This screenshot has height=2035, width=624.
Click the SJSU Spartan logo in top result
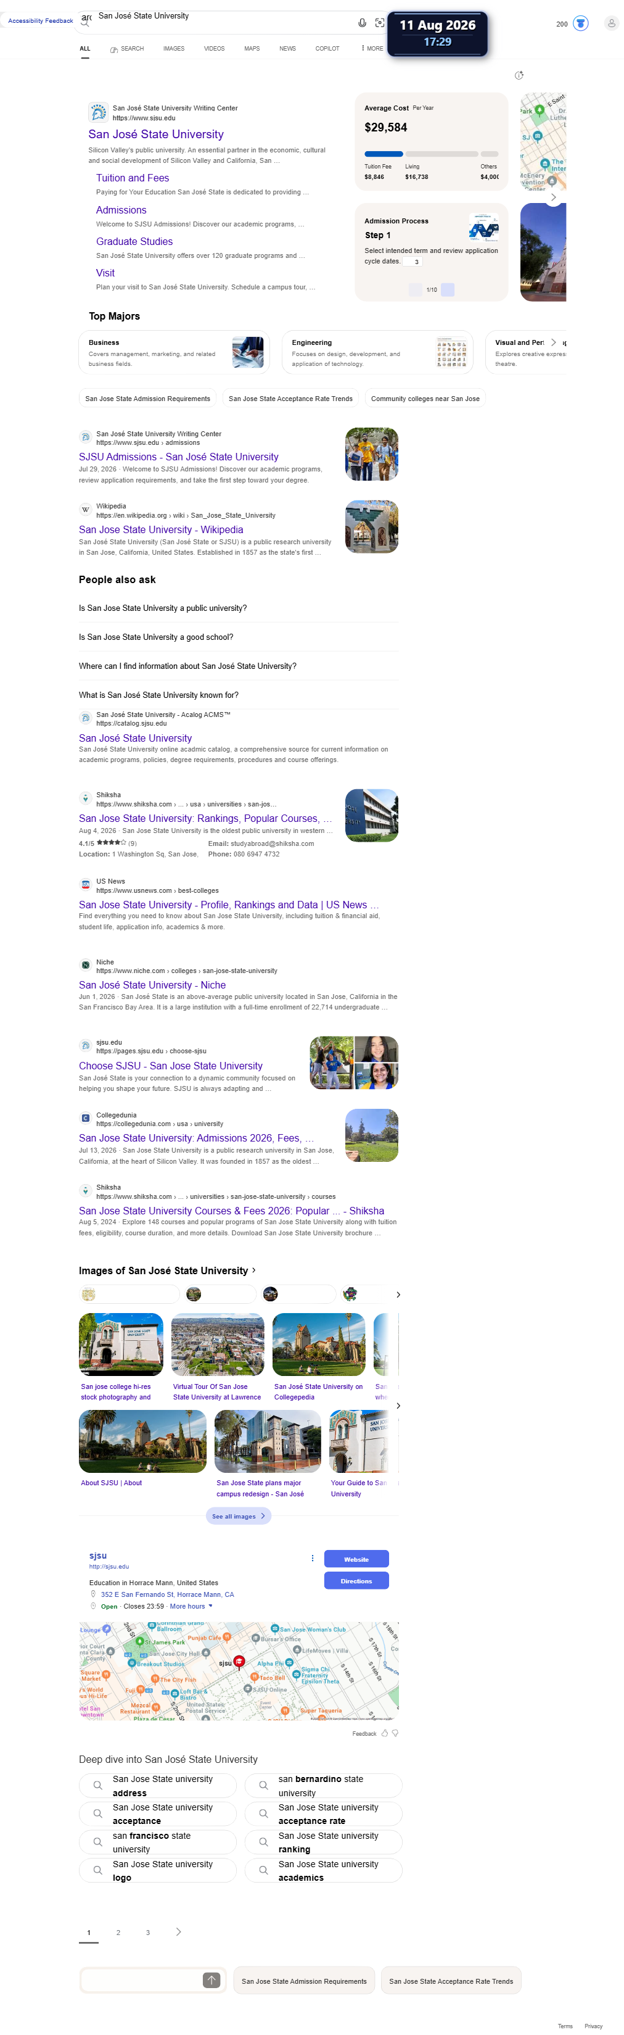coord(98,112)
